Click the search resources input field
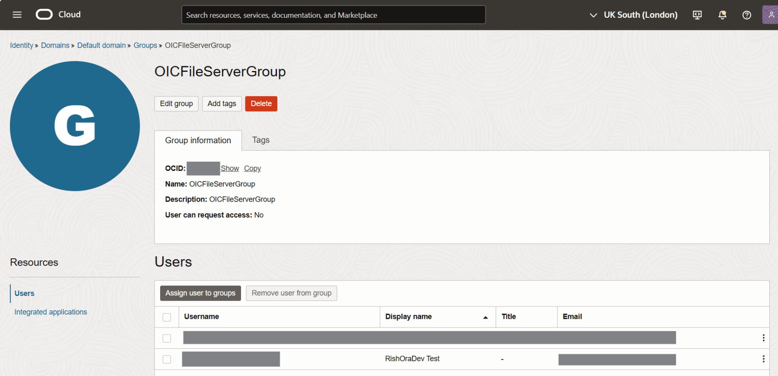778x376 pixels. pos(333,15)
